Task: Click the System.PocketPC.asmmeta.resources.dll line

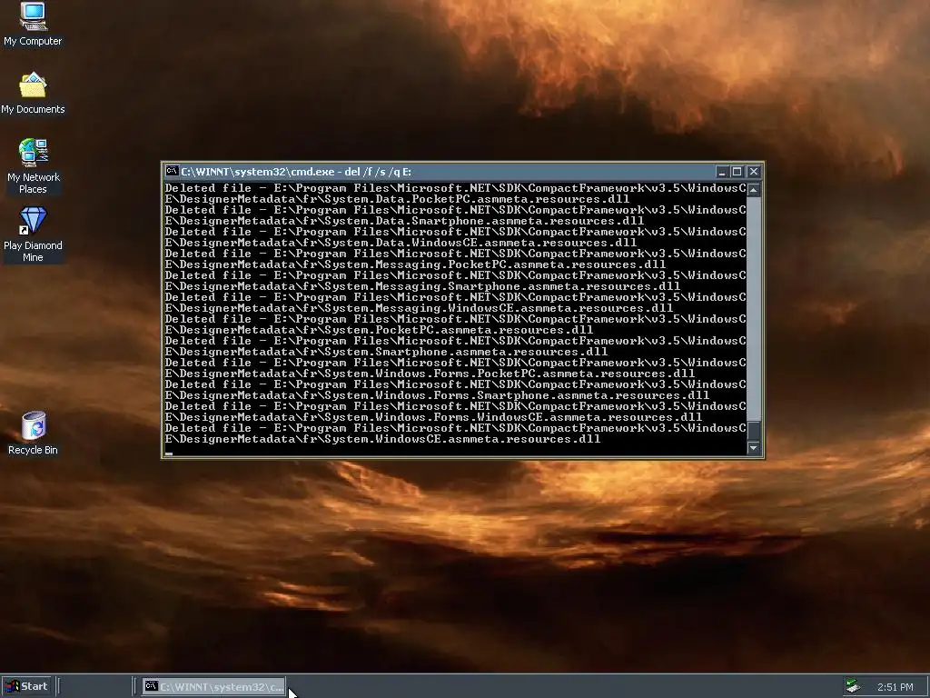Action: (379, 330)
